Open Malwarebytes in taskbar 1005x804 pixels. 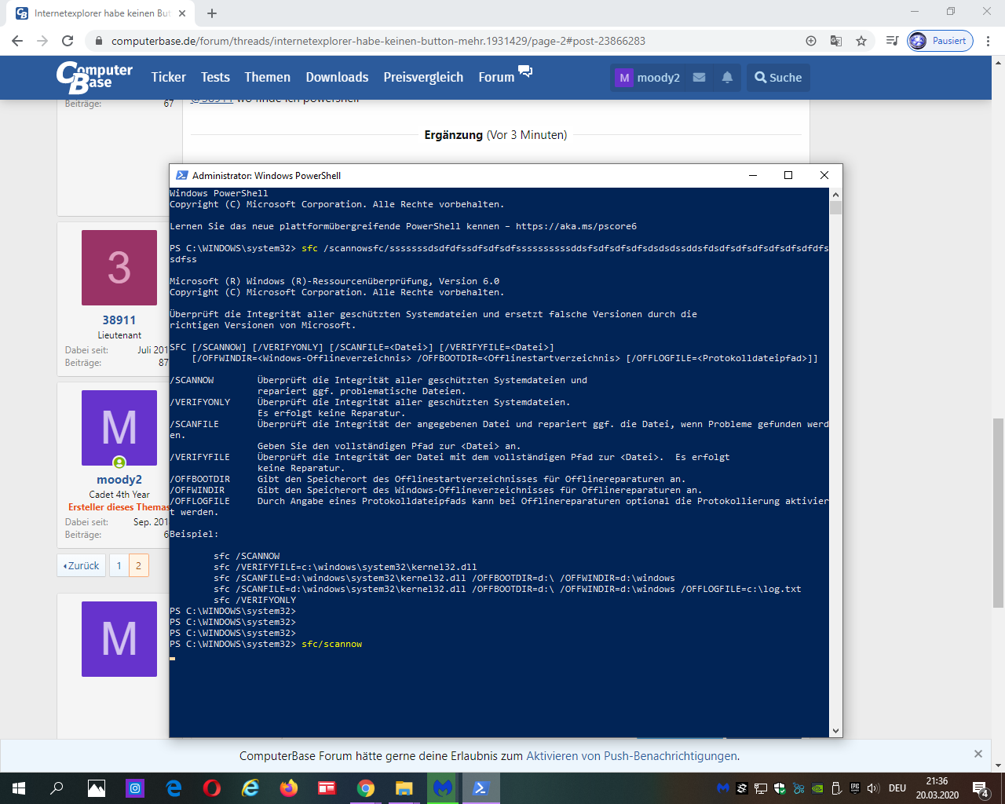coord(443,788)
